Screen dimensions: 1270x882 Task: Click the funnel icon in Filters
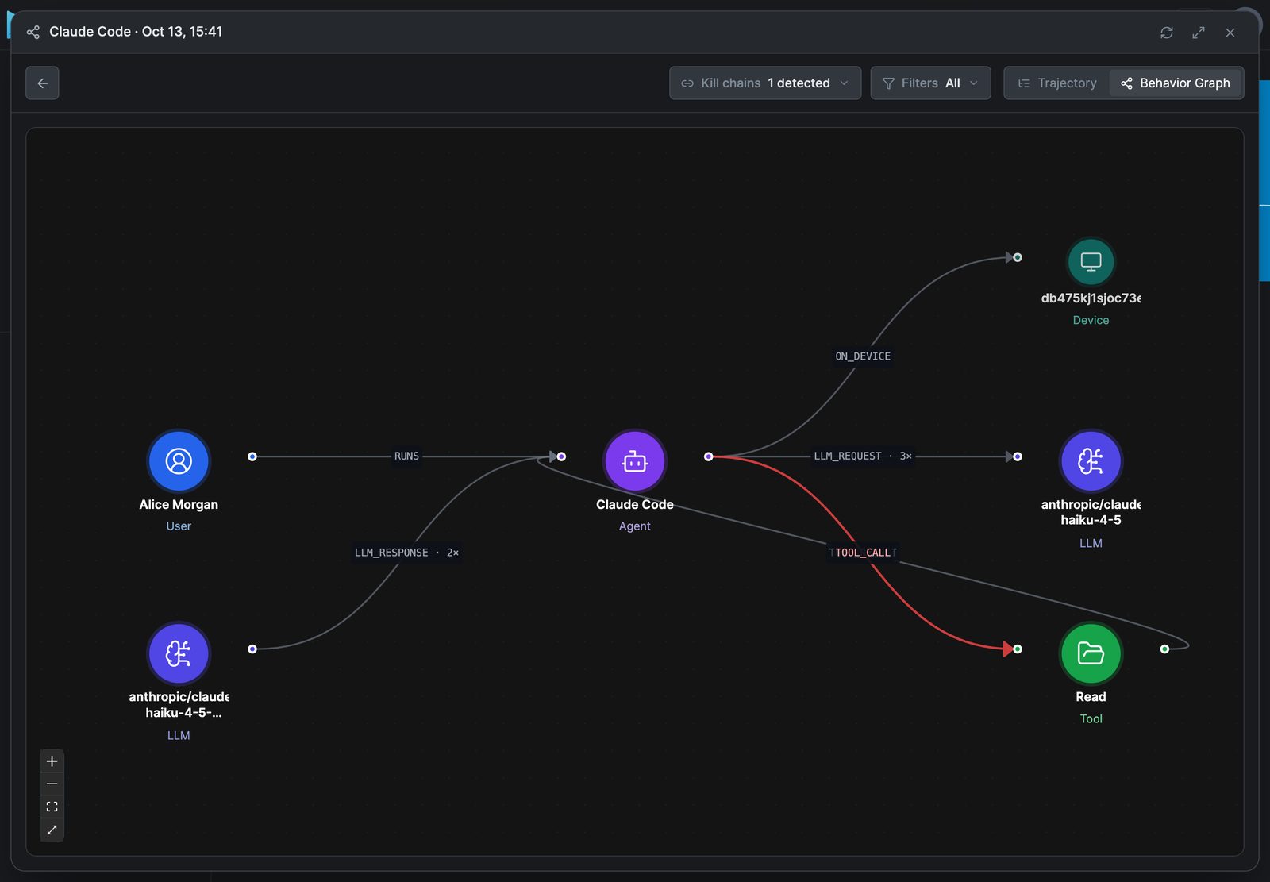point(888,83)
